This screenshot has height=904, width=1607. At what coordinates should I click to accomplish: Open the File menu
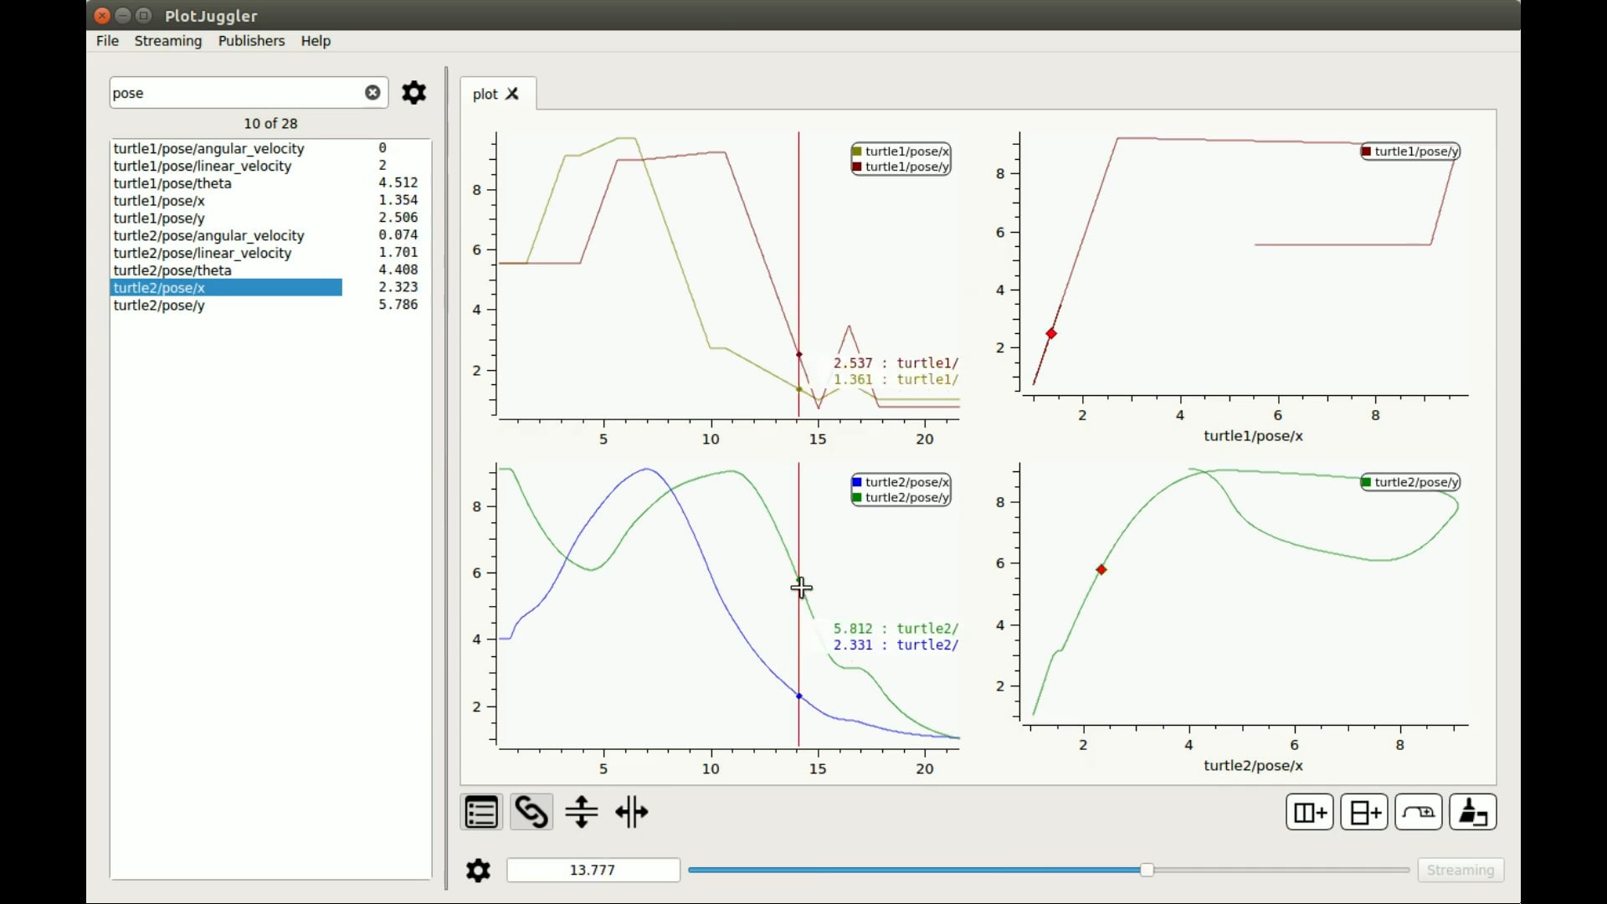107,40
